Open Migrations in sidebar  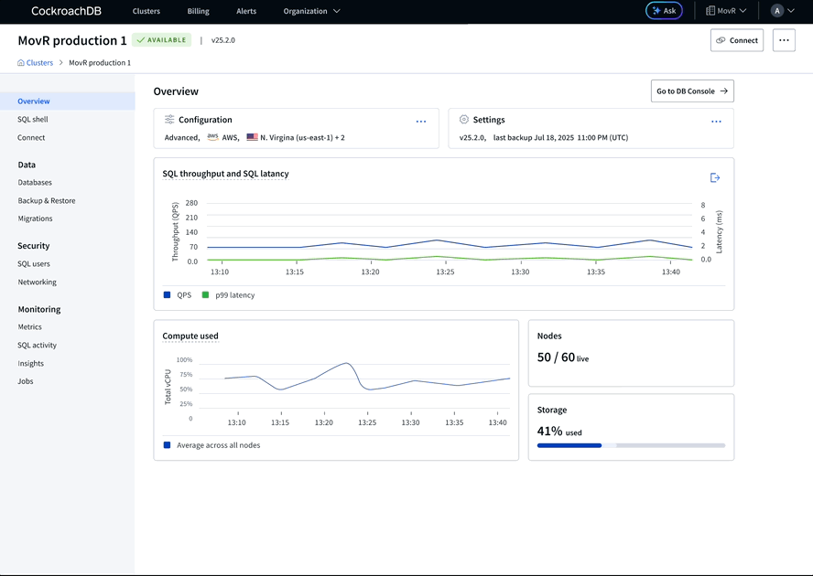click(x=36, y=219)
